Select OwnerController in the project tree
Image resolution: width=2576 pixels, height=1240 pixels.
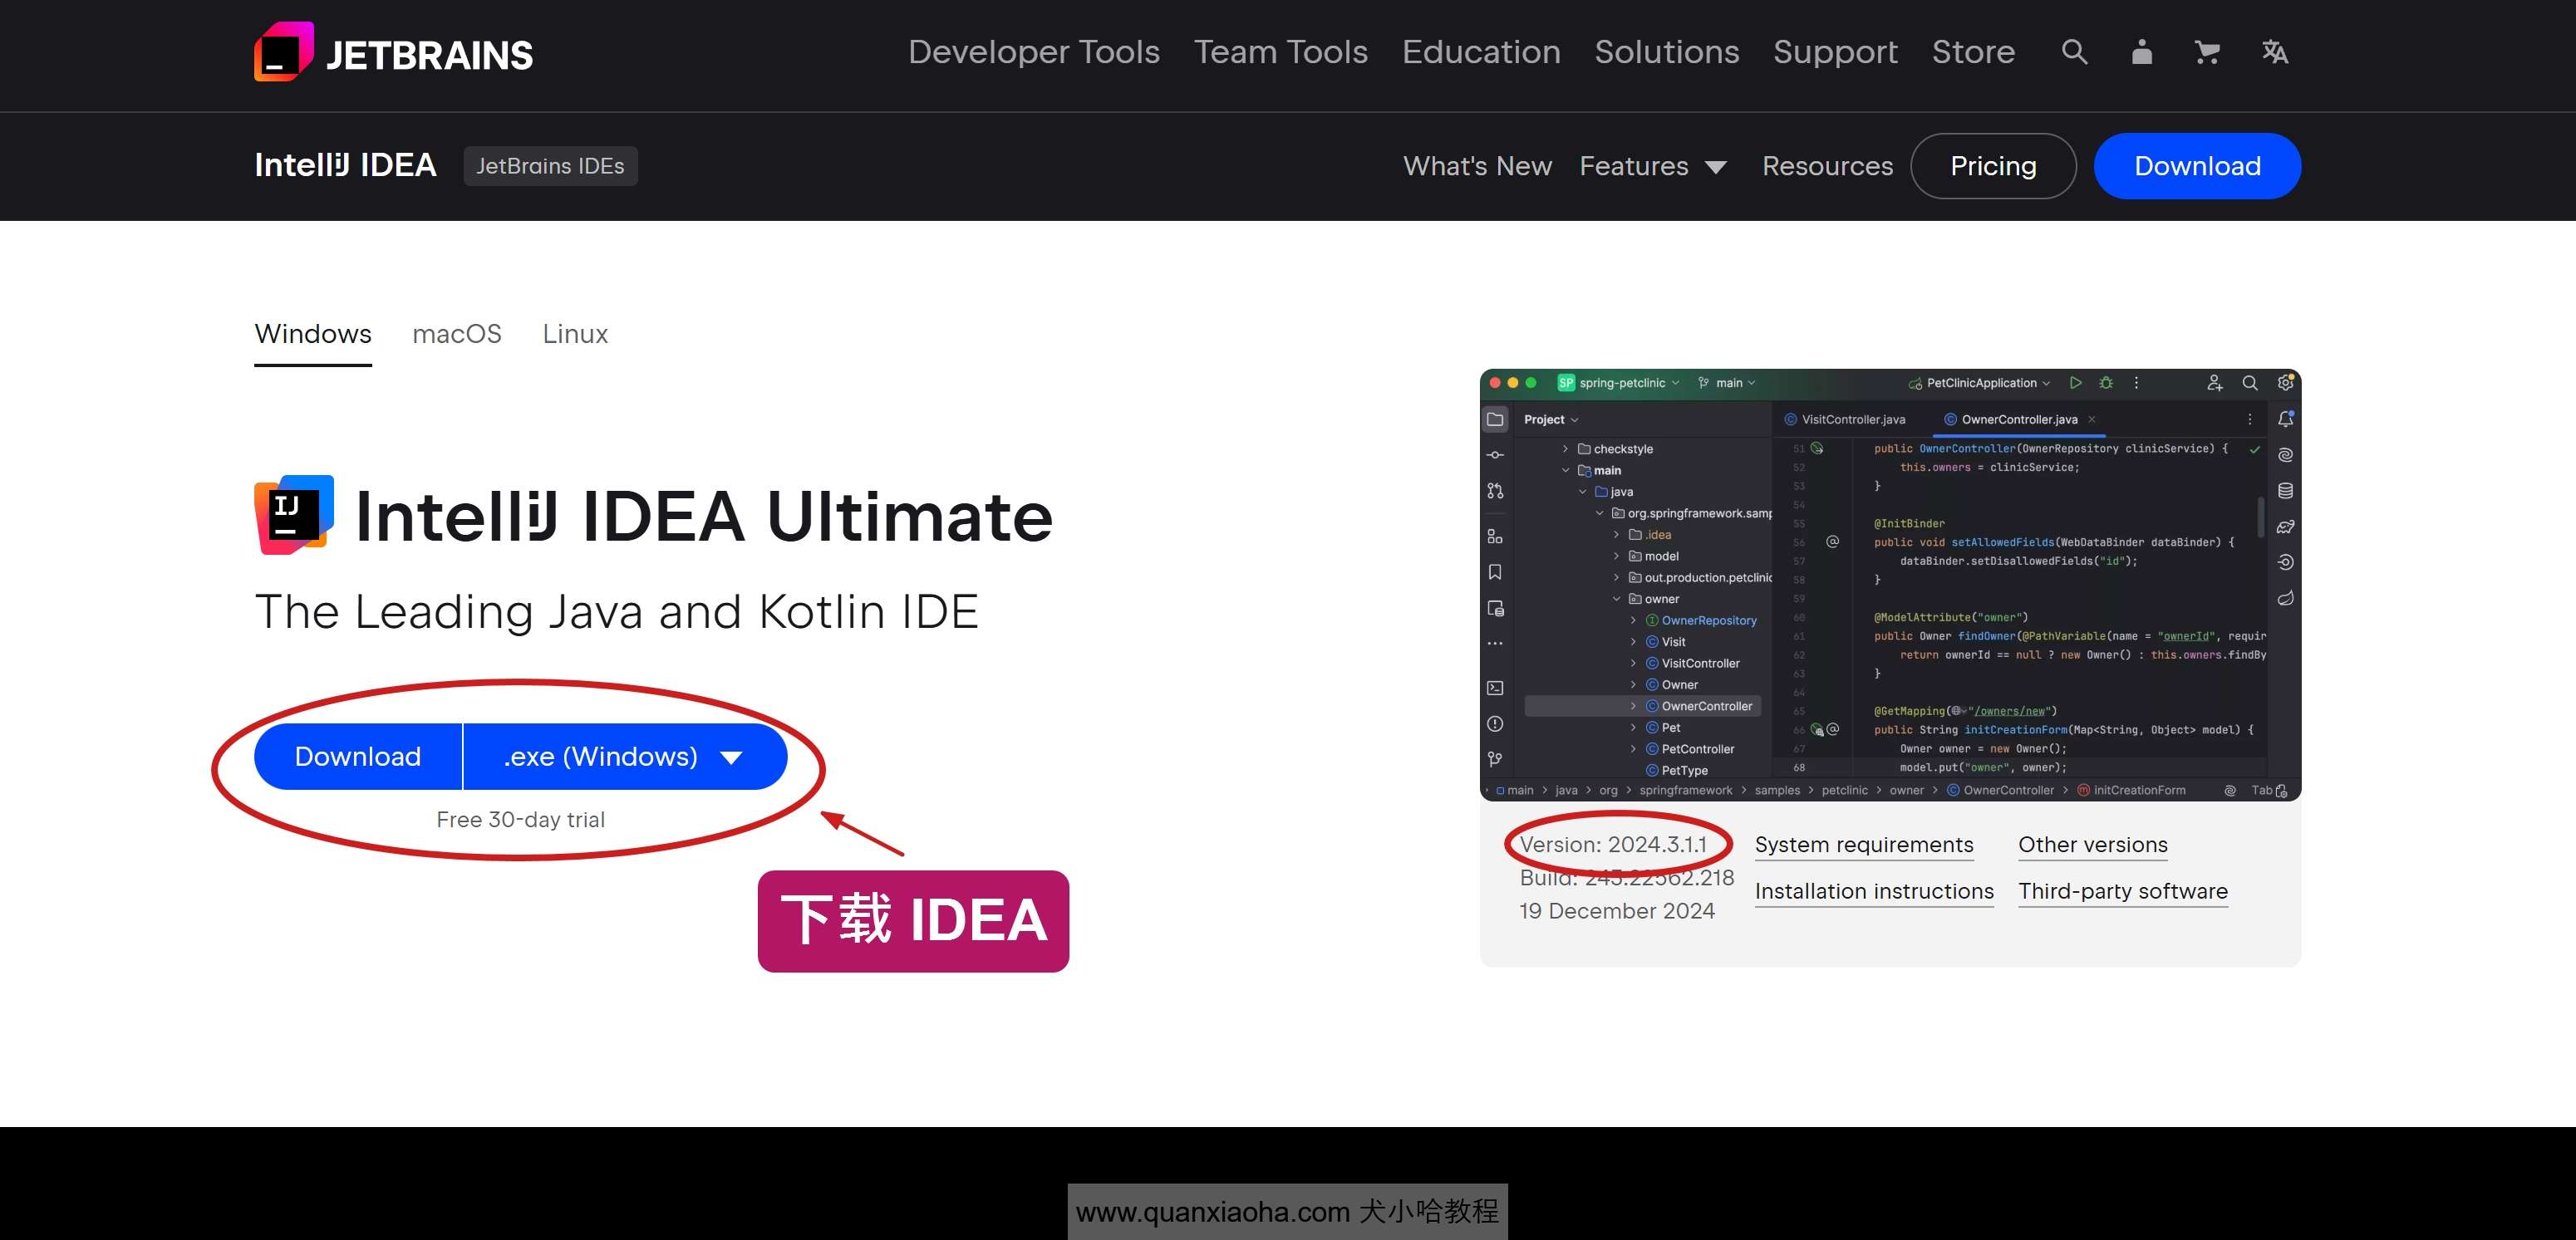(x=1643, y=707)
